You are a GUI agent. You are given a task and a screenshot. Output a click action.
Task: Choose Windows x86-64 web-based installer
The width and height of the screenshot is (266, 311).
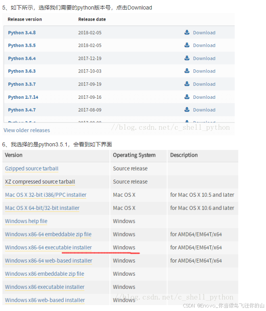coord(48,261)
